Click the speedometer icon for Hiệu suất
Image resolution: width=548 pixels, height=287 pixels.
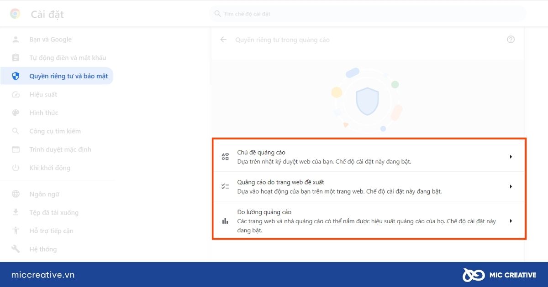16,94
